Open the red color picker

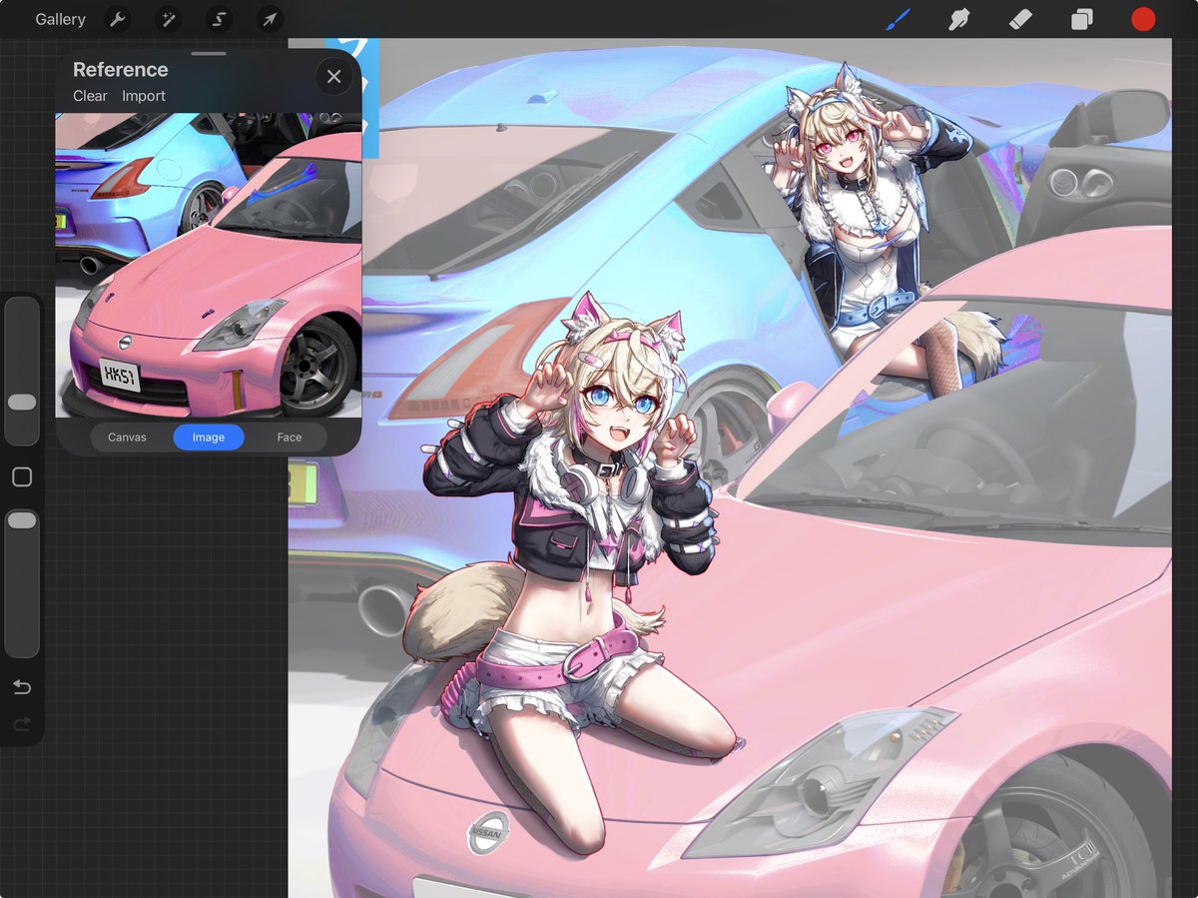pyautogui.click(x=1143, y=19)
